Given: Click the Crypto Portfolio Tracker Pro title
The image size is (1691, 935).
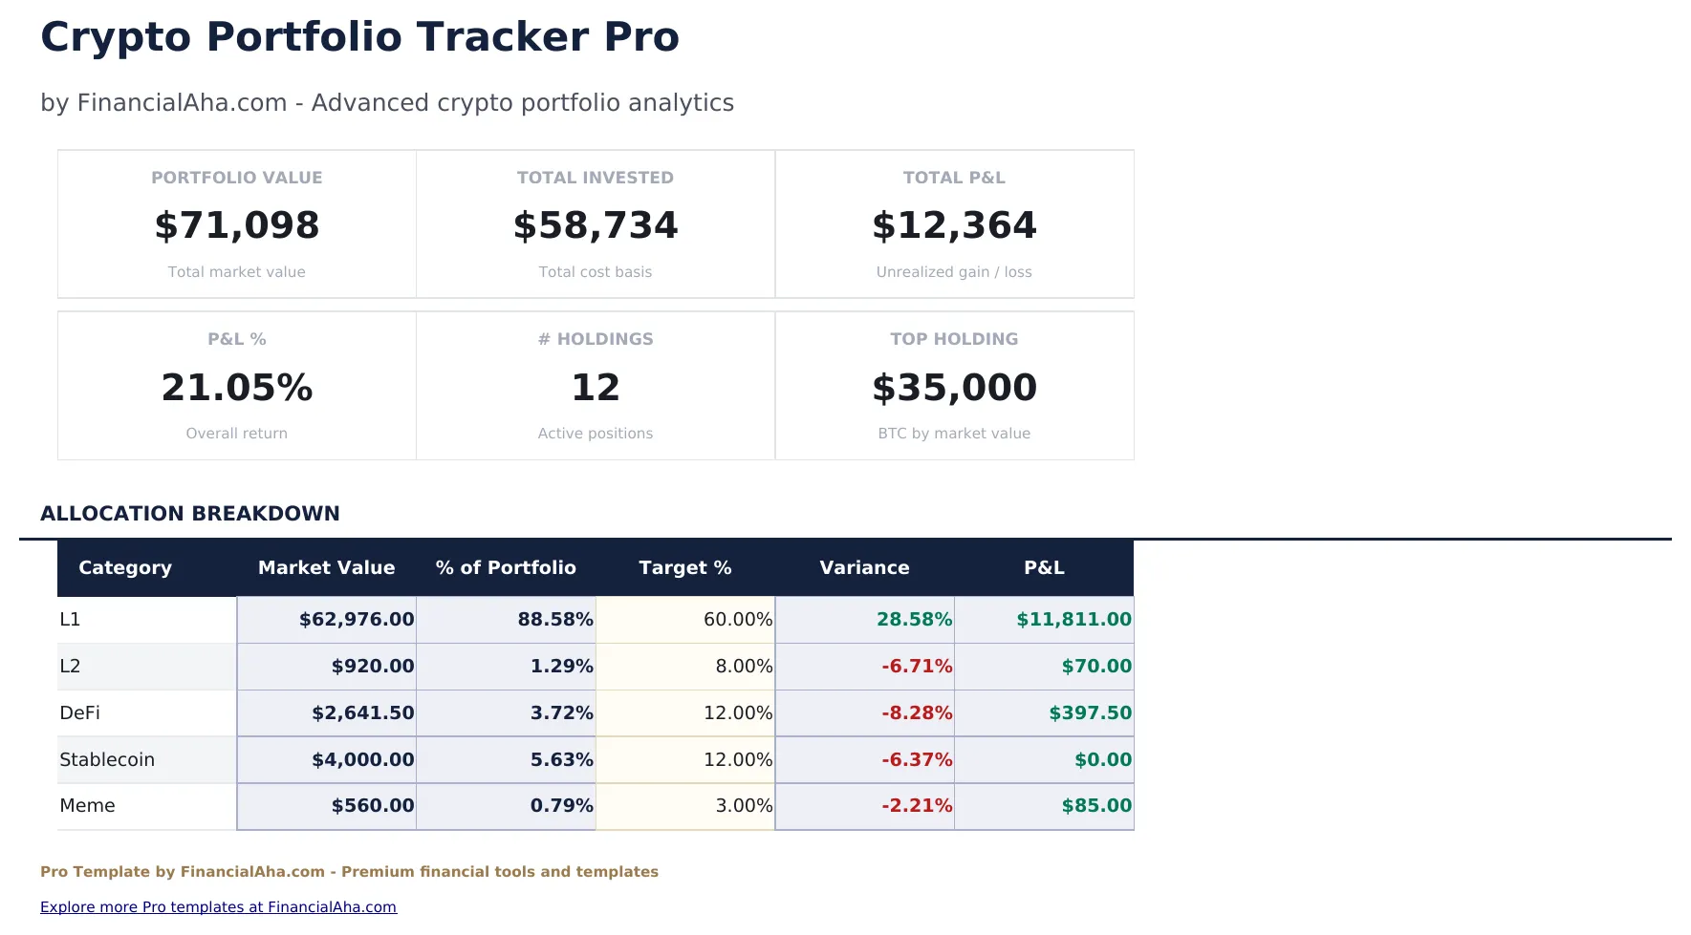Looking at the screenshot, I should click(x=360, y=36).
